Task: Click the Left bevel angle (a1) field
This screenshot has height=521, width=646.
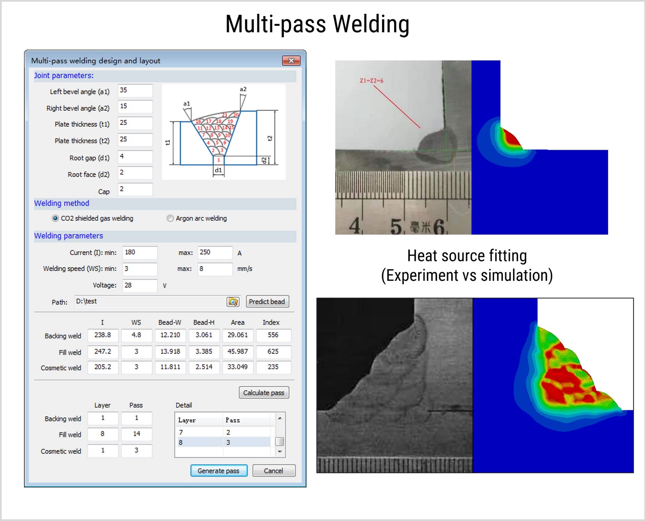Action: point(135,91)
